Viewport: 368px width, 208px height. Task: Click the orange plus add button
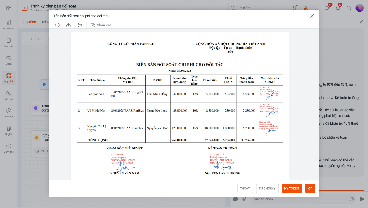[25, 8]
